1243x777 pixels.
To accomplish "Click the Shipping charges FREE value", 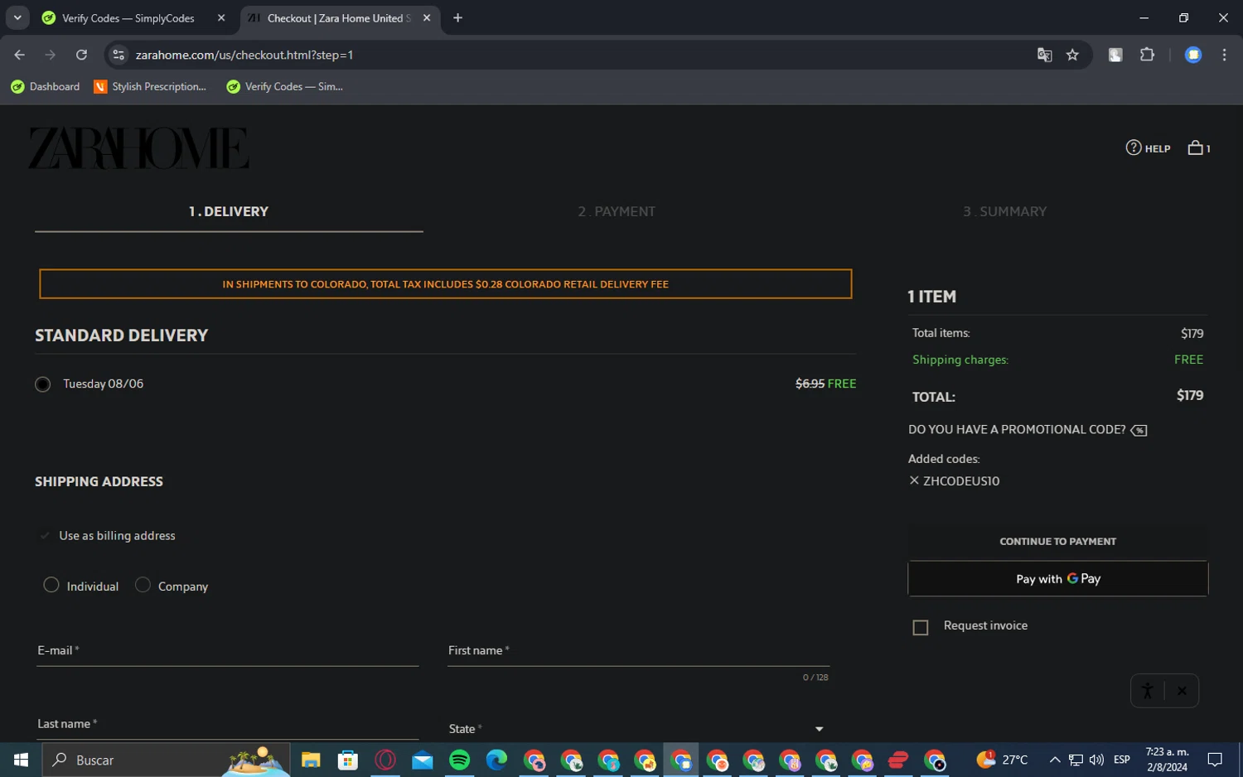I will point(1188,360).
